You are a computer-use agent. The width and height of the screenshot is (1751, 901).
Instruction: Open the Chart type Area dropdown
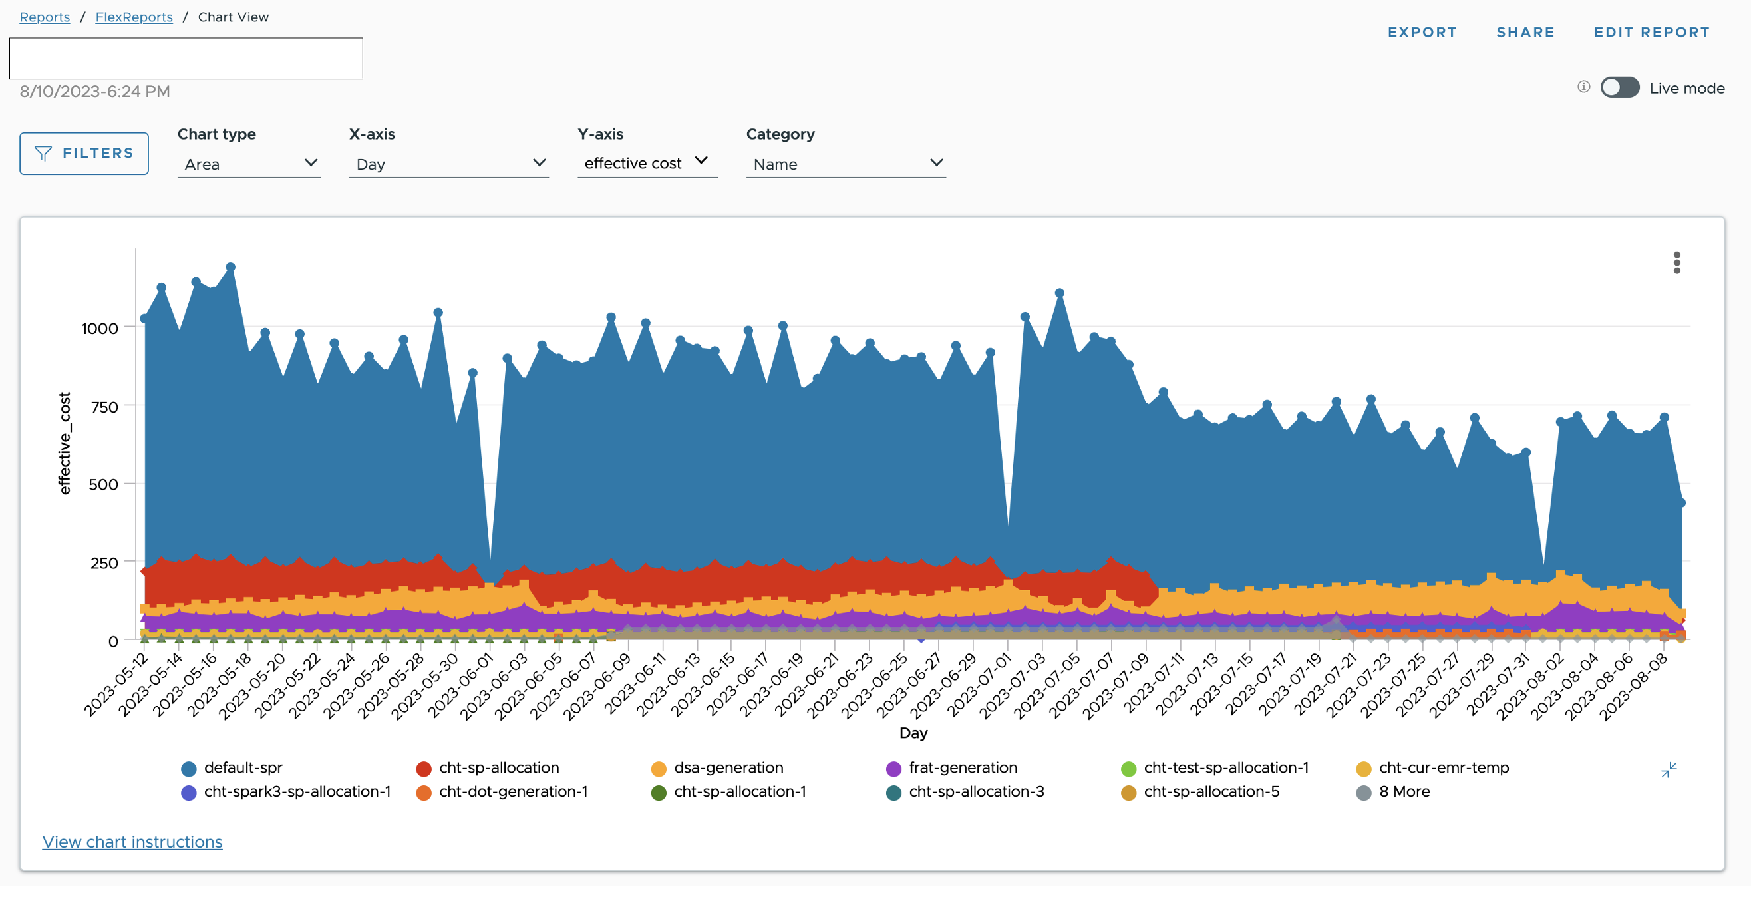[x=248, y=164]
